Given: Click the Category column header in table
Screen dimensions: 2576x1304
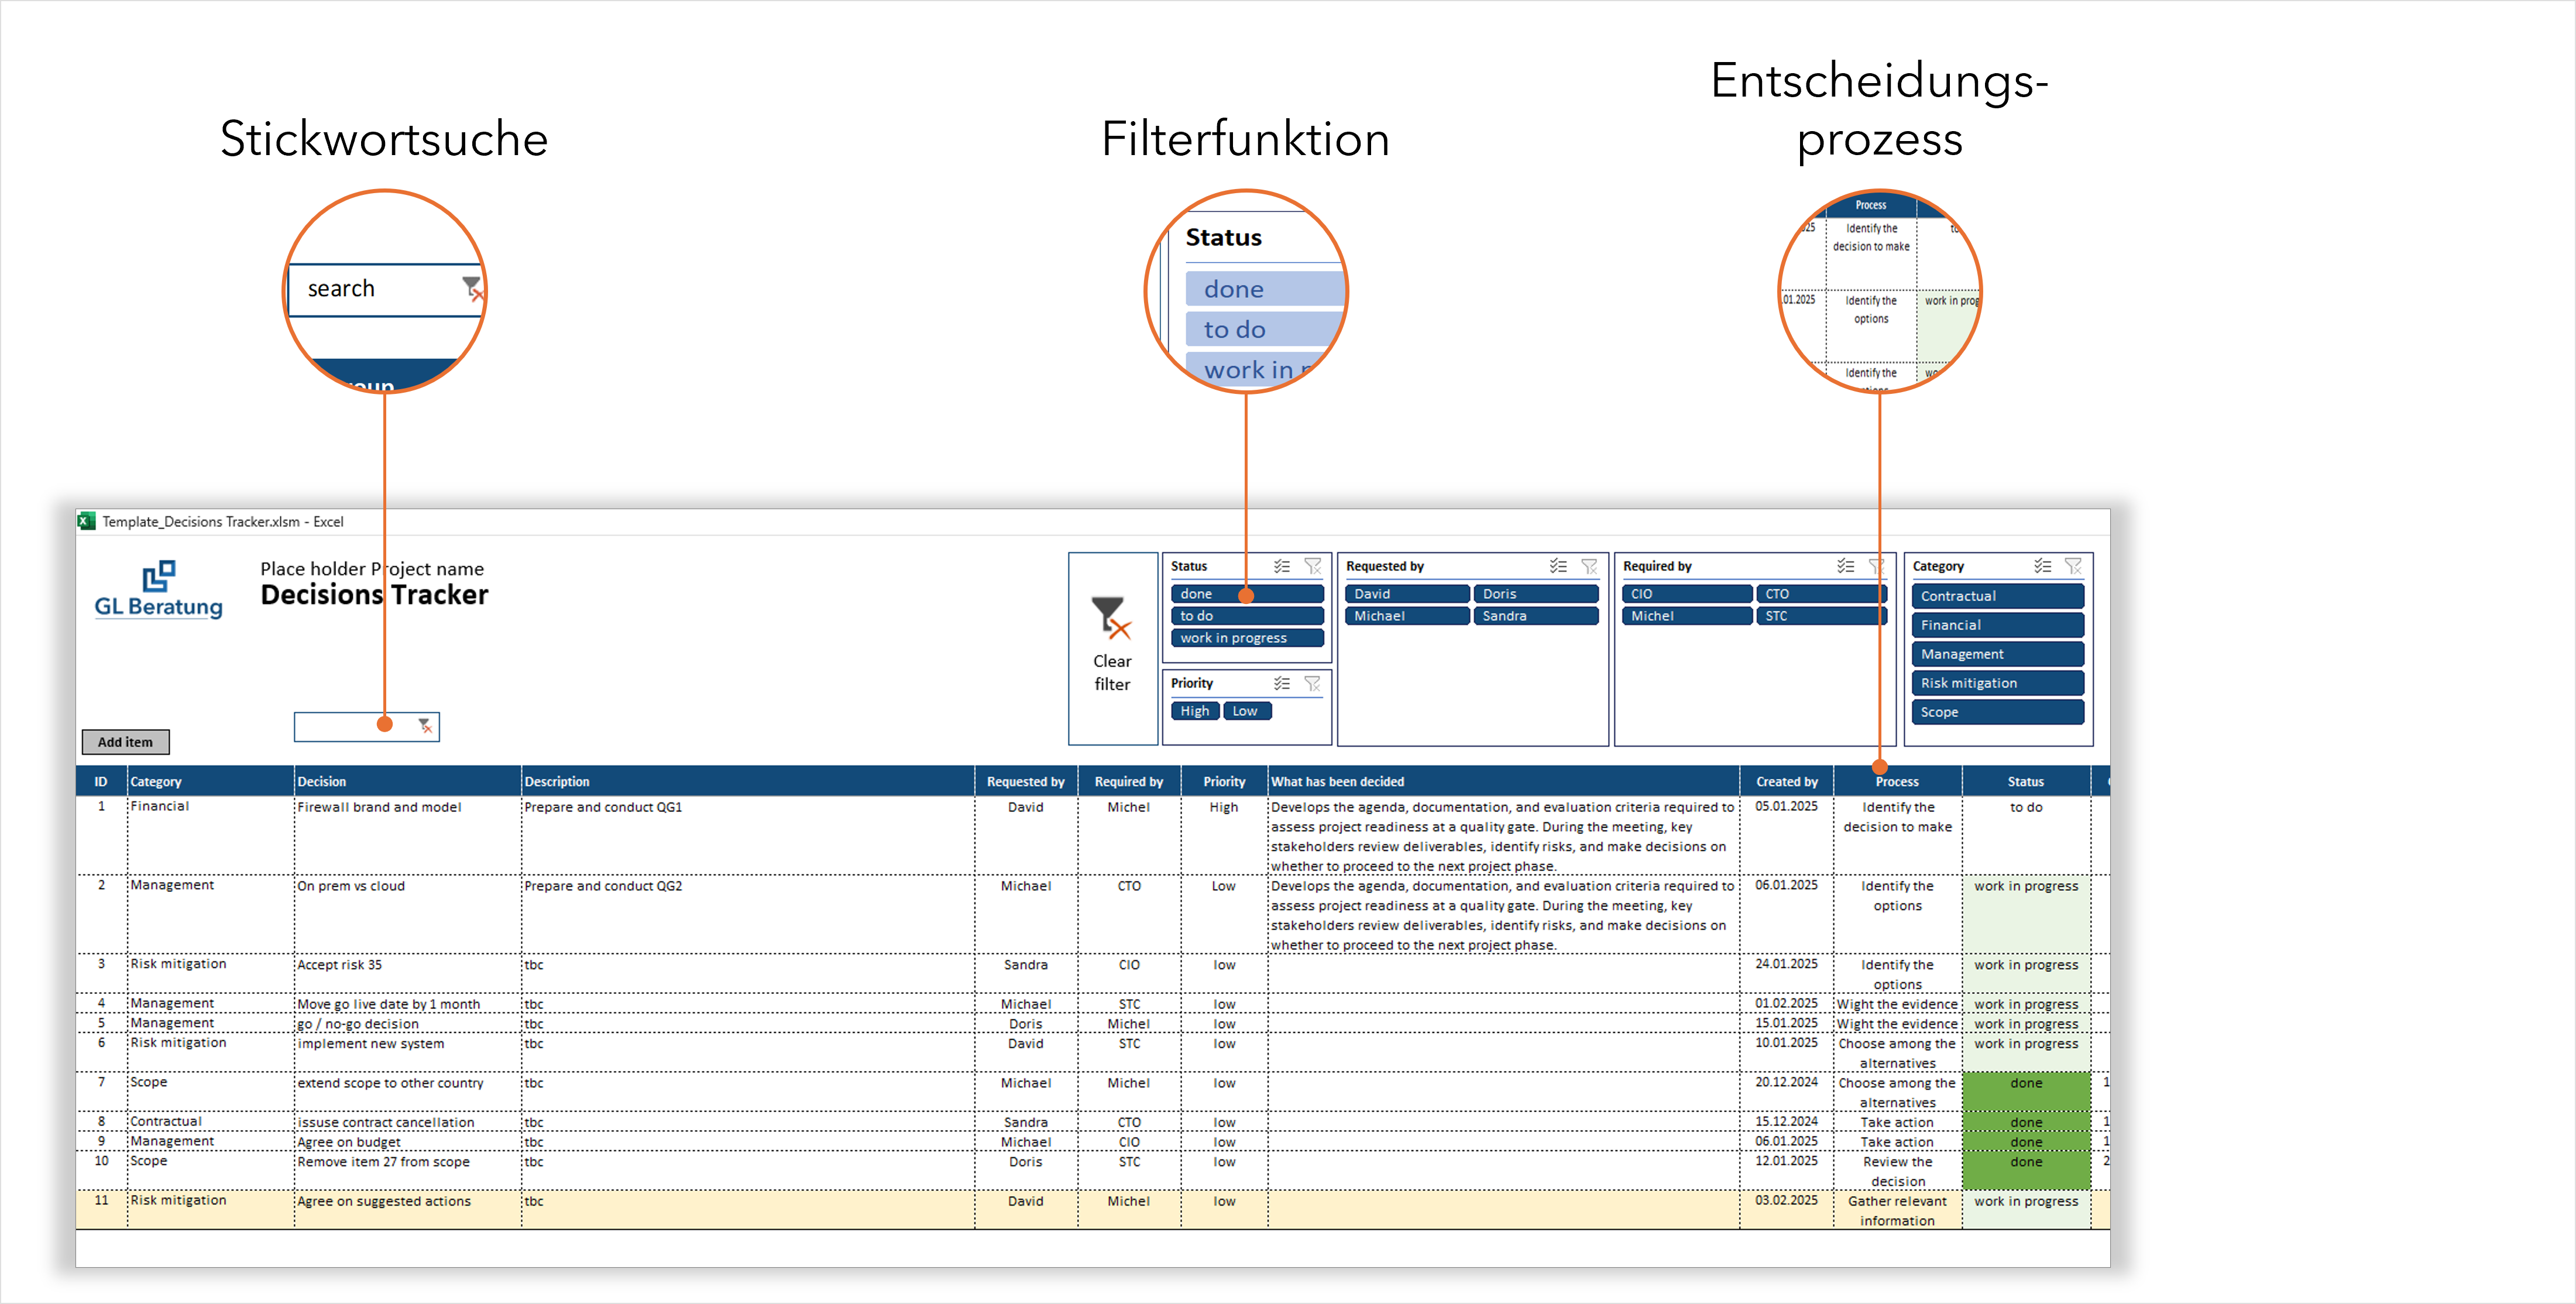Looking at the screenshot, I should pyautogui.click(x=210, y=782).
